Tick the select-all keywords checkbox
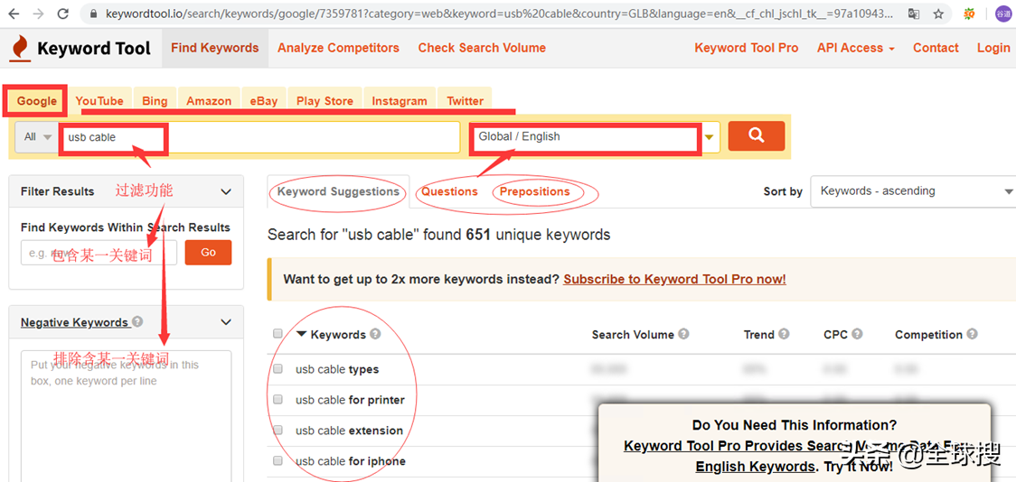 pos(278,334)
